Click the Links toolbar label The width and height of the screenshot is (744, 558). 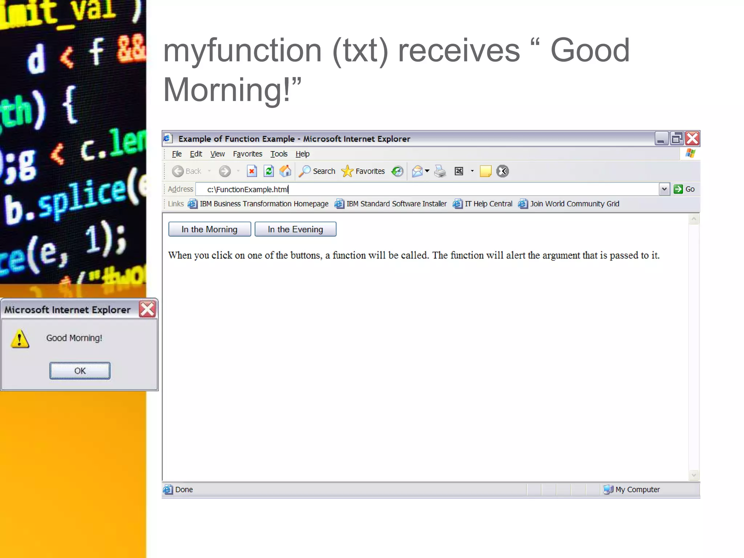coord(176,204)
